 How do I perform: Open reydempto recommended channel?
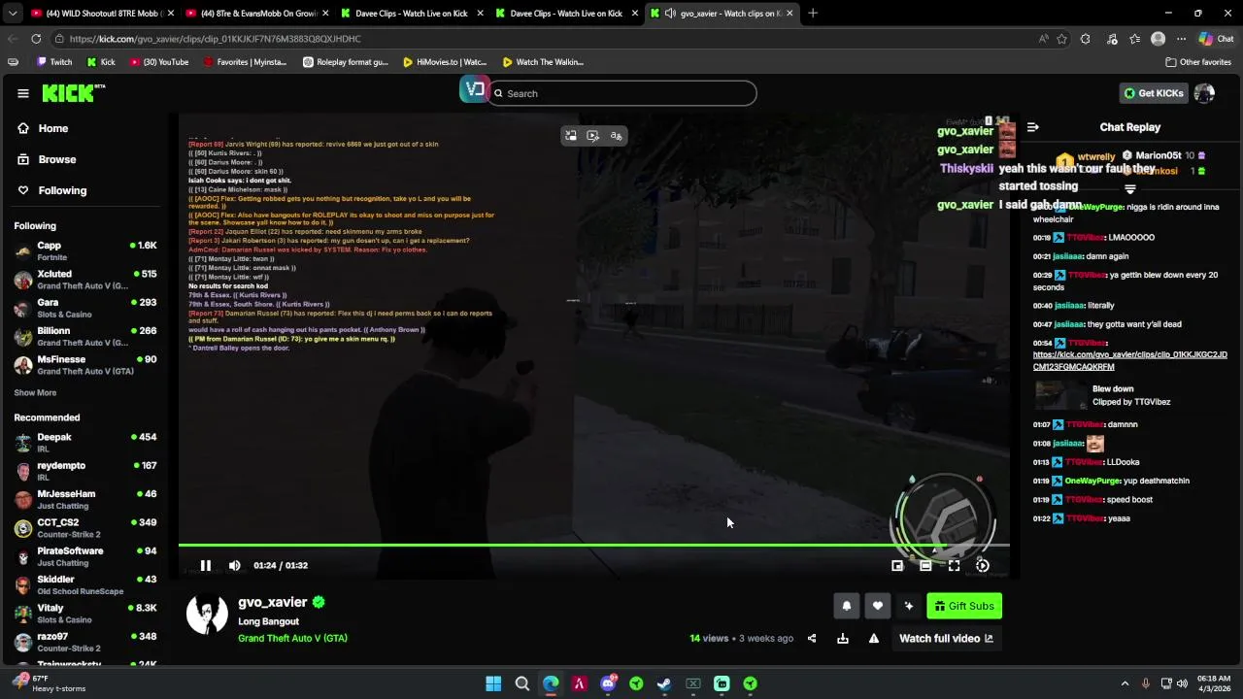[85, 471]
